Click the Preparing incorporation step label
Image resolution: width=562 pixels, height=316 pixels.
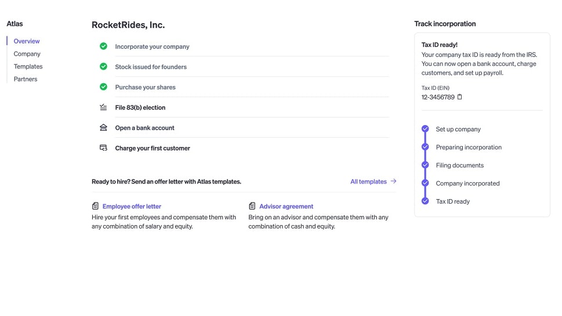pyautogui.click(x=469, y=147)
